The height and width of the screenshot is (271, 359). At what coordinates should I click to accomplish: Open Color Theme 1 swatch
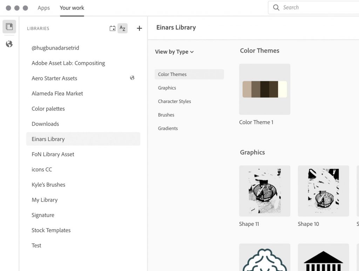coord(265,89)
